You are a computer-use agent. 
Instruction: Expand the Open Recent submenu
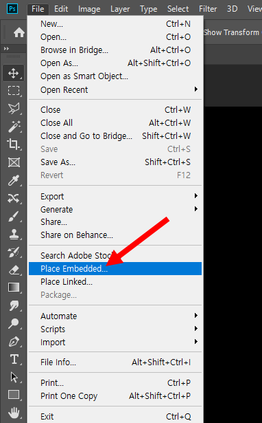tap(115, 89)
